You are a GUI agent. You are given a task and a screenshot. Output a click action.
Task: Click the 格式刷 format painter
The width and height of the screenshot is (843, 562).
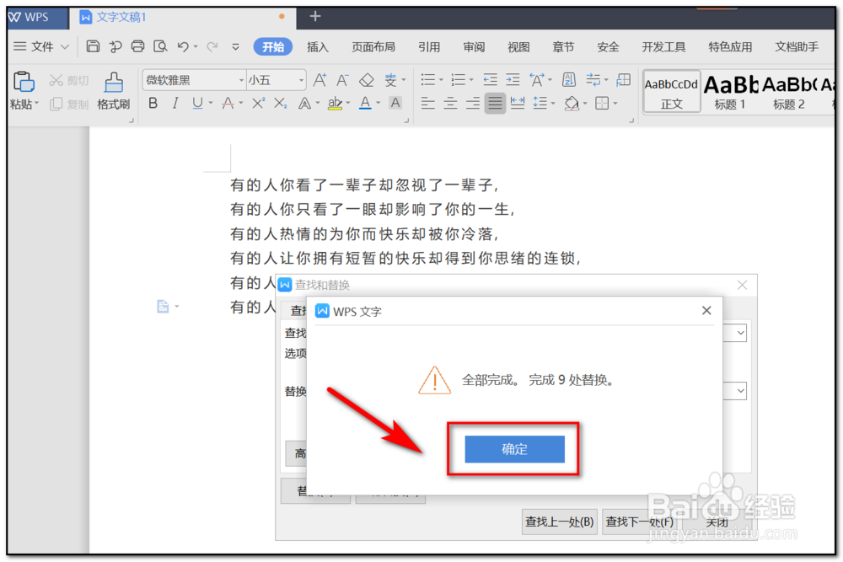click(114, 90)
